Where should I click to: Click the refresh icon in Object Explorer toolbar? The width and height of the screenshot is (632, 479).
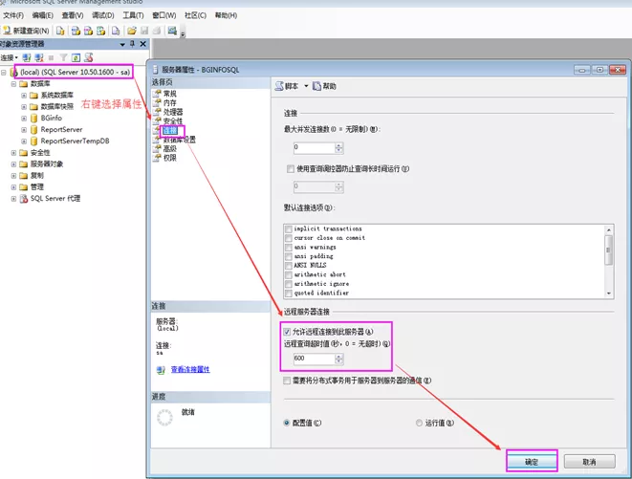tap(76, 57)
